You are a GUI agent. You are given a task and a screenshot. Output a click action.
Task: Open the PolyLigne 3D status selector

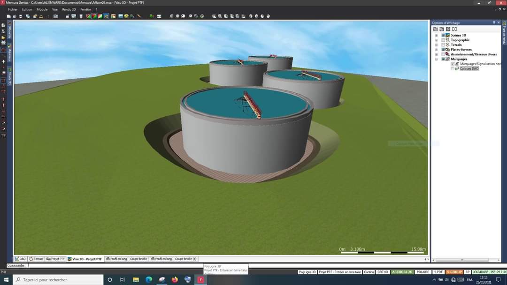[x=307, y=272]
